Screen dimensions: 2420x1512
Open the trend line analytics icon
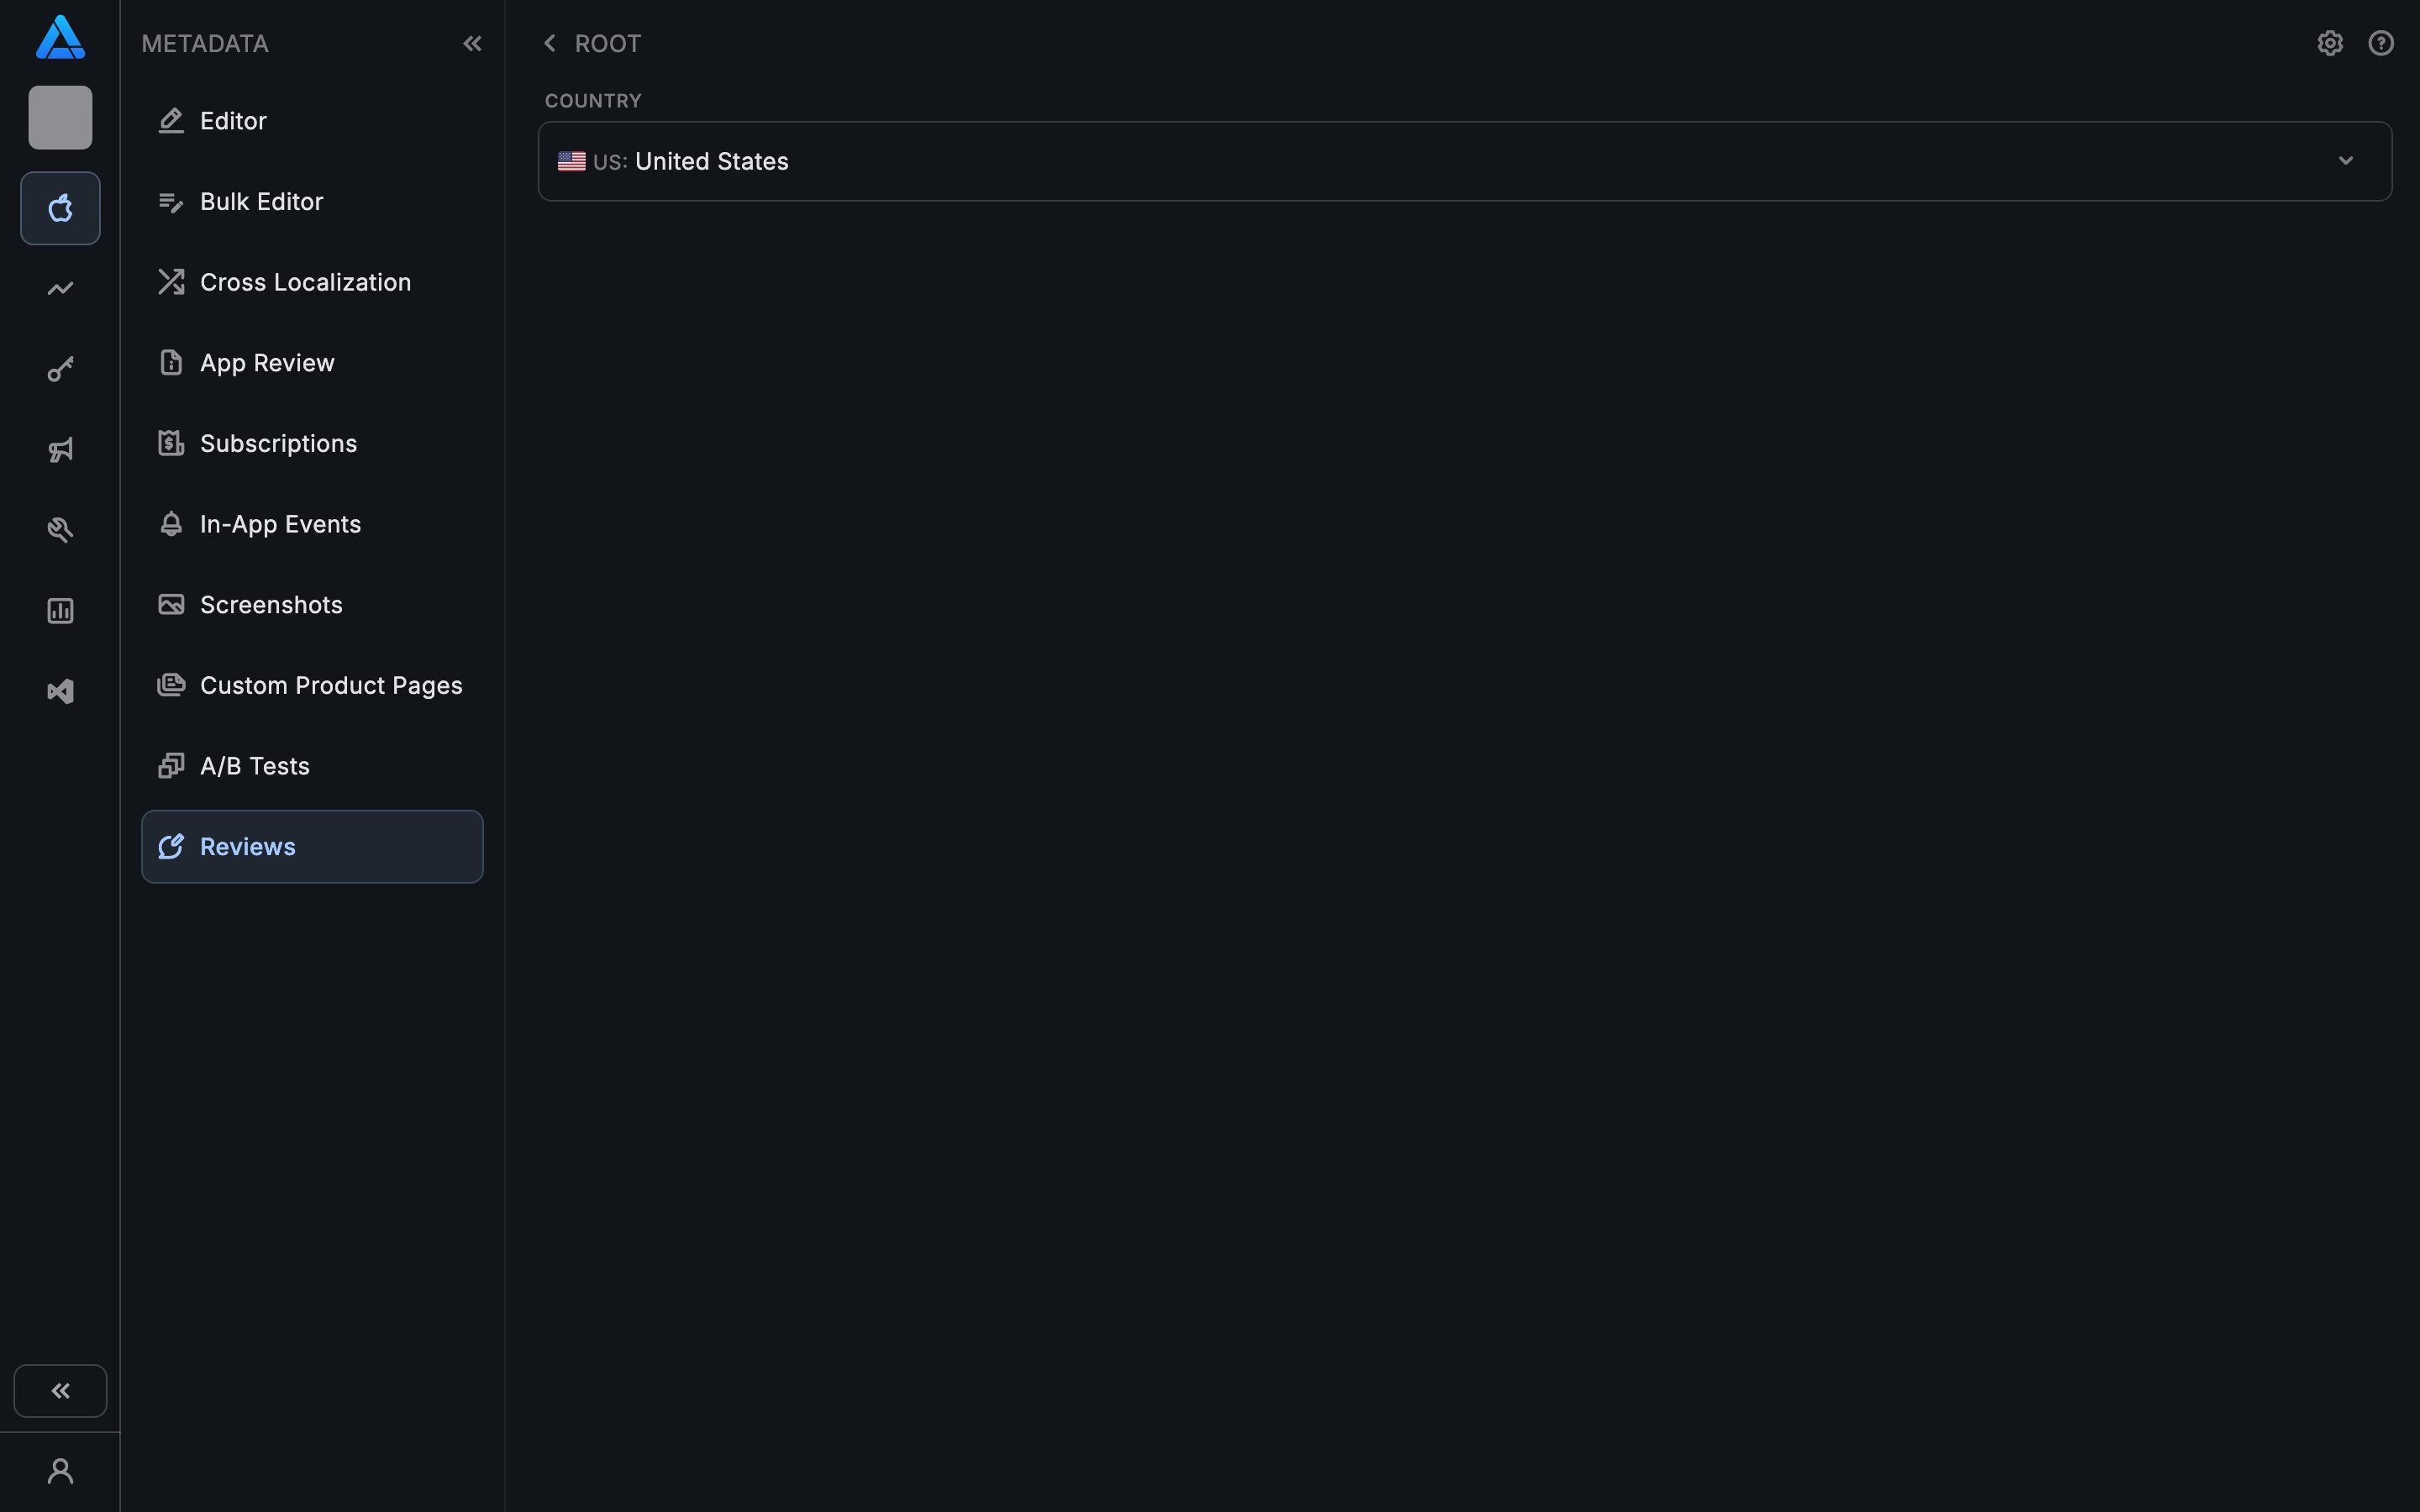pyautogui.click(x=60, y=289)
